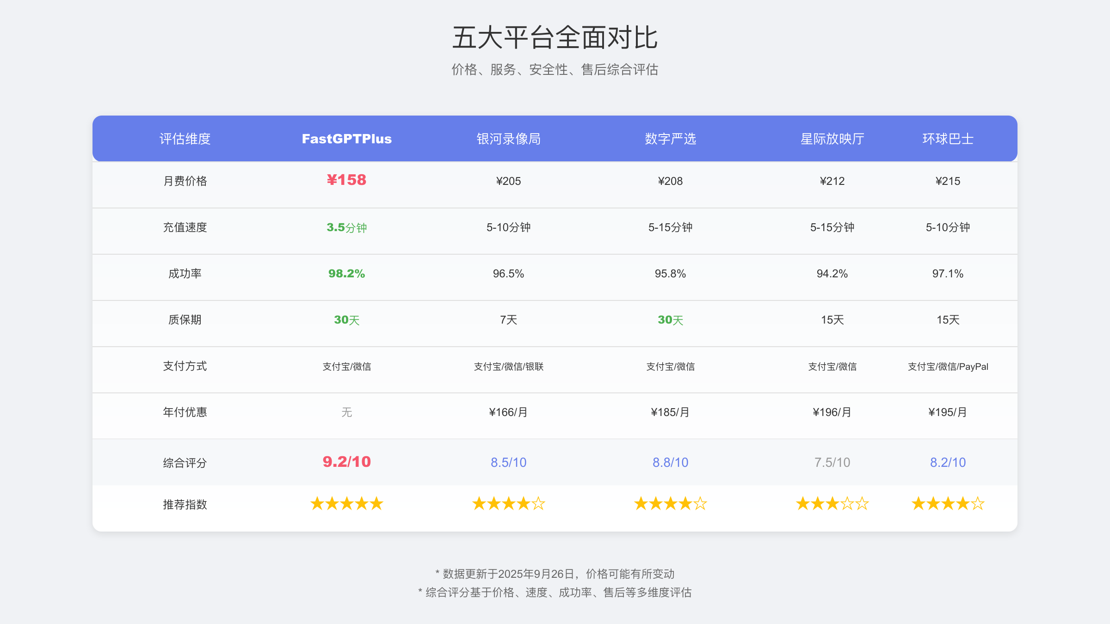This screenshot has width=1110, height=624.
Task: Select the 综合评分基于价格 footnote line
Action: pos(555,592)
